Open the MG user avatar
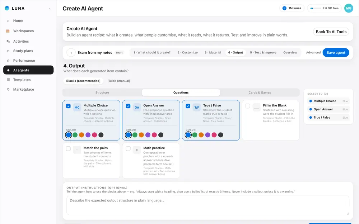359x224 pixels. [x=349, y=8]
